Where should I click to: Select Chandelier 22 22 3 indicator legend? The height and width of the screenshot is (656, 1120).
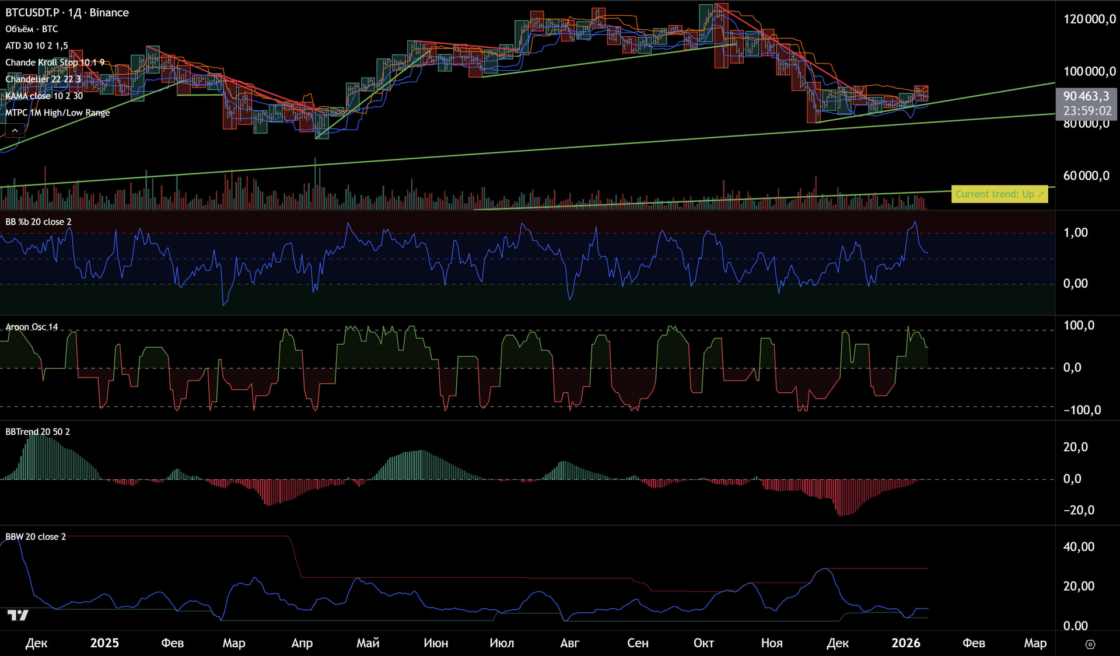click(43, 79)
